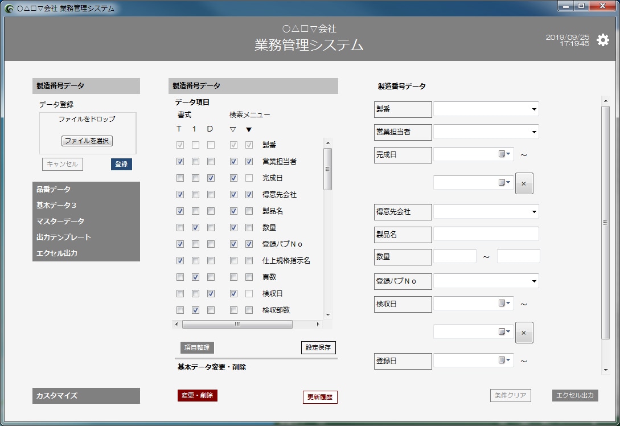
Task: Toggle ▽ search checkbox for 登録パブNo
Action: [x=233, y=244]
